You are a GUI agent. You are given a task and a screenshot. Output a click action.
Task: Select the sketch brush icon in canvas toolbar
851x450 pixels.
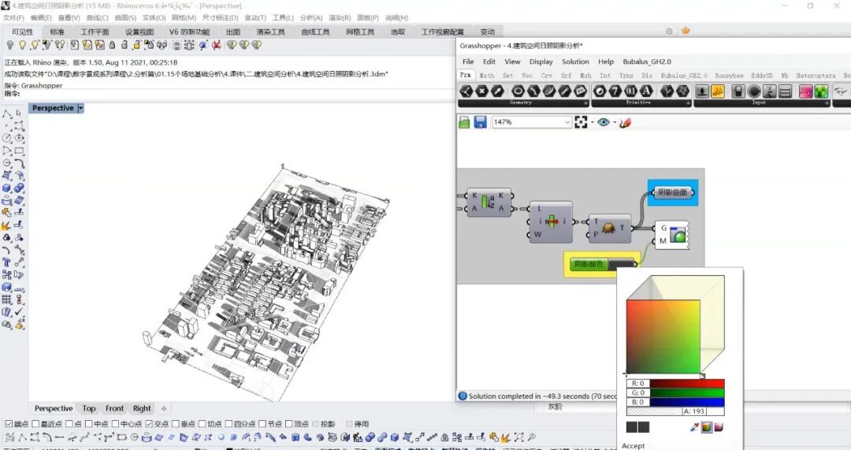click(625, 122)
